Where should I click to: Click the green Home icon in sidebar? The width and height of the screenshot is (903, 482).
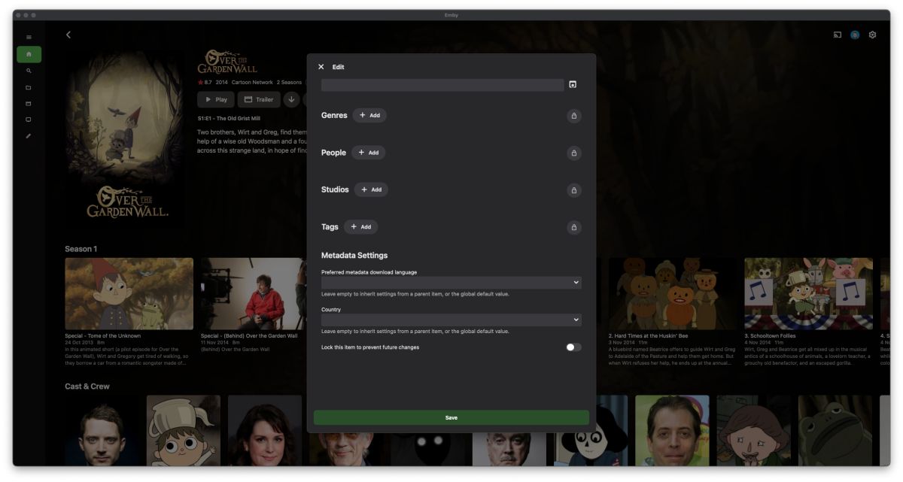click(x=28, y=53)
